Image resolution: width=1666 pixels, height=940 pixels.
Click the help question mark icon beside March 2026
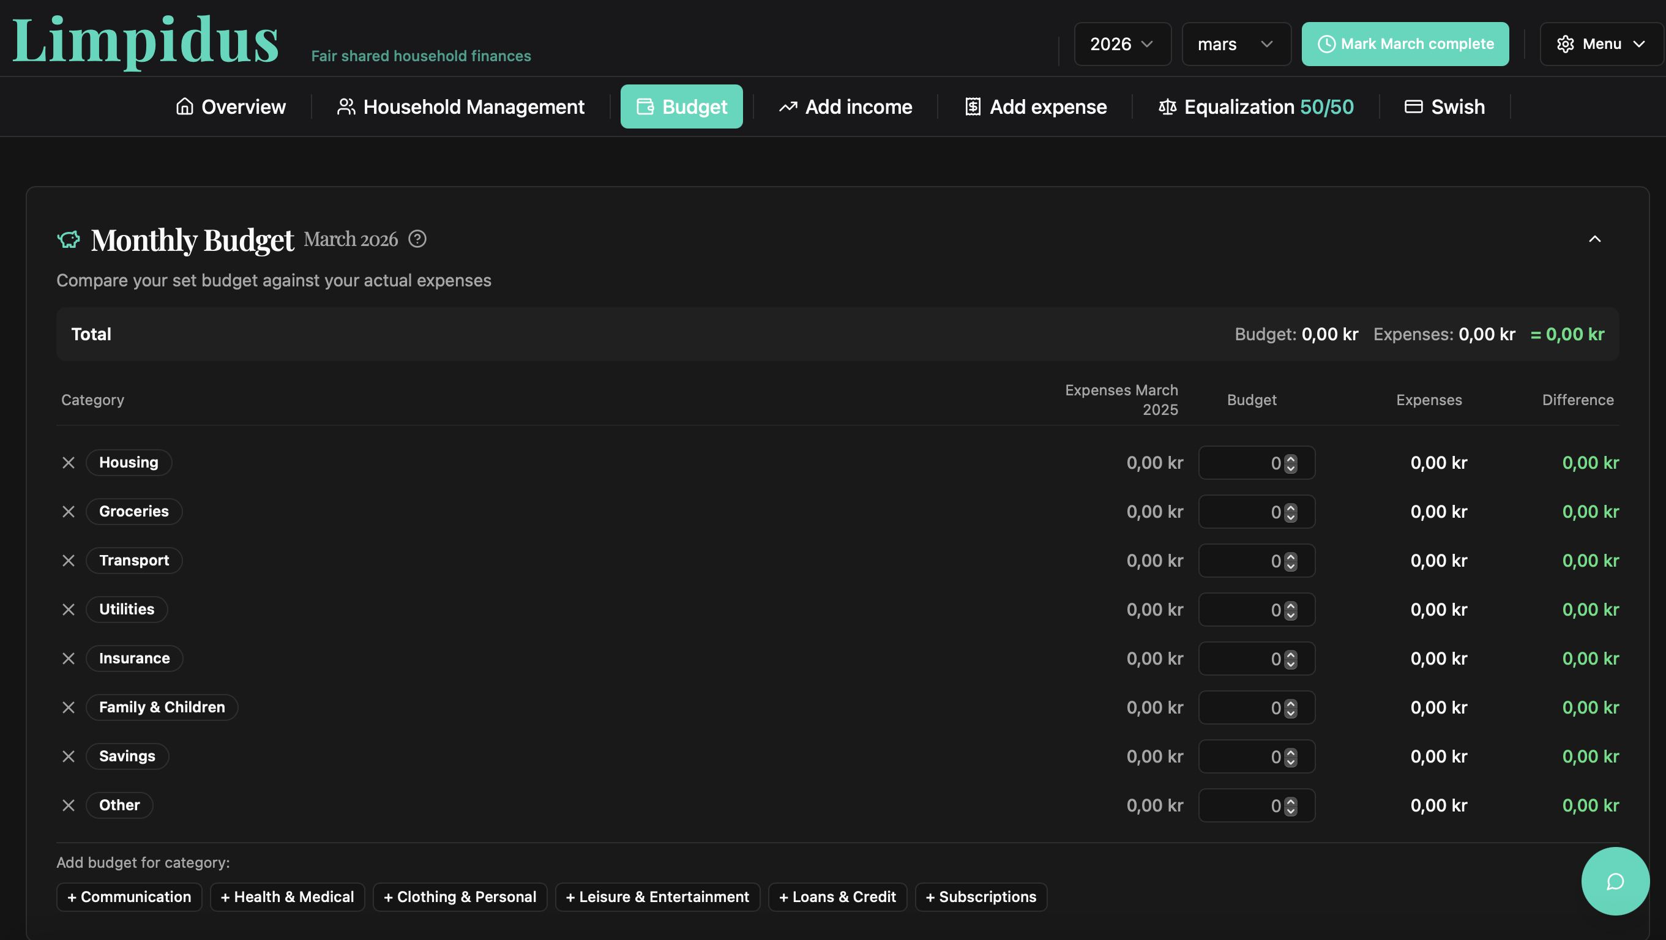(x=417, y=239)
